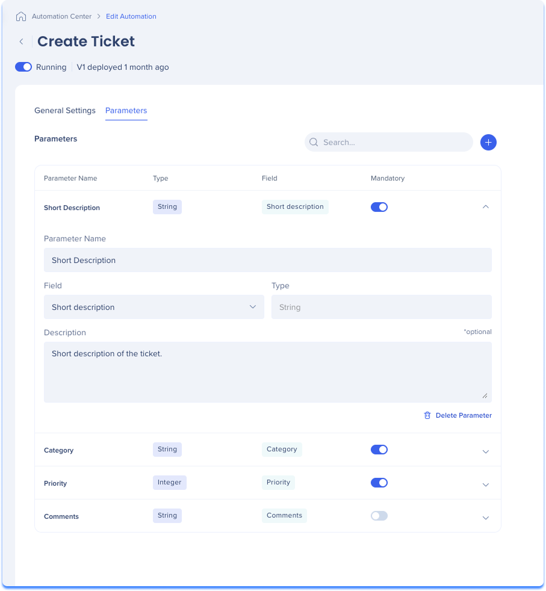Click the home icon in breadcrumb
The width and height of the screenshot is (546, 591).
(x=21, y=17)
